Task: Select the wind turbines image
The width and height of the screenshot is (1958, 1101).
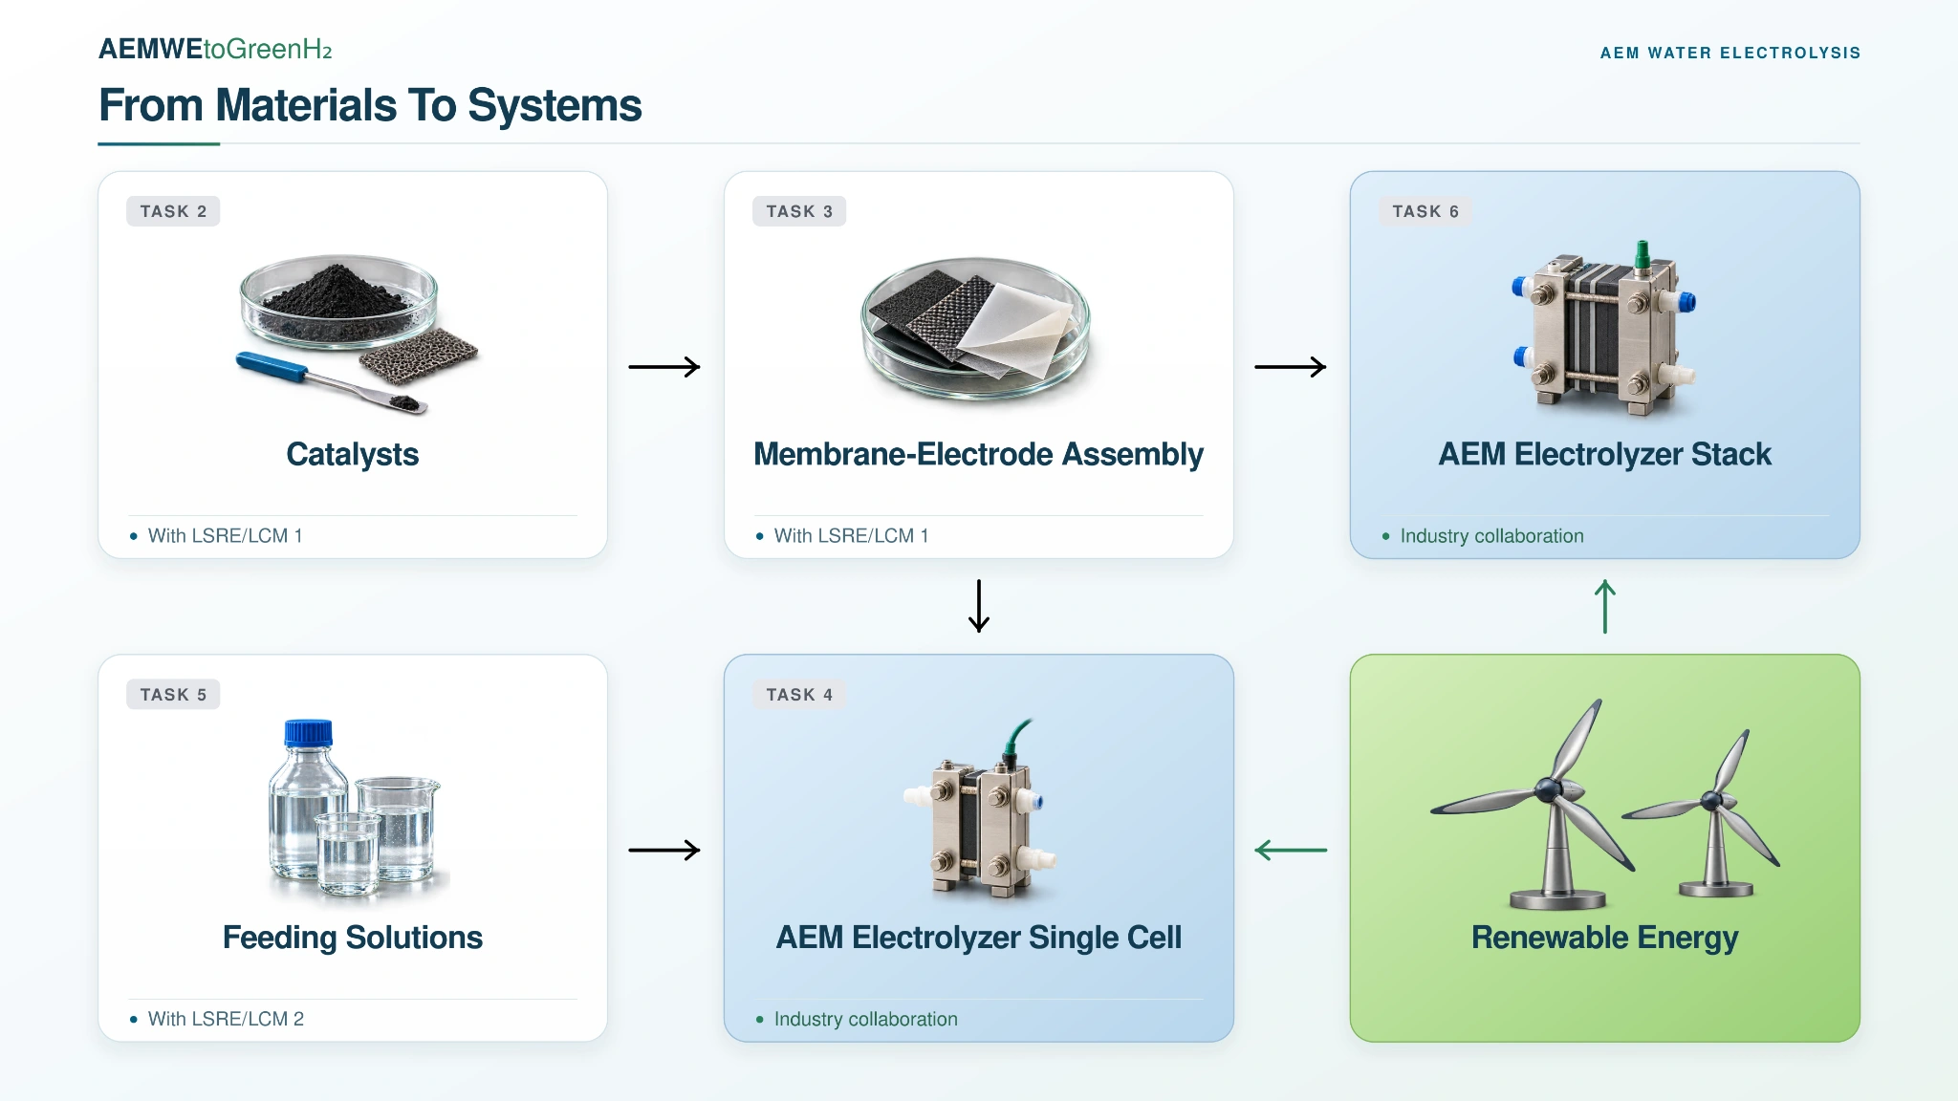Action: [x=1604, y=803]
